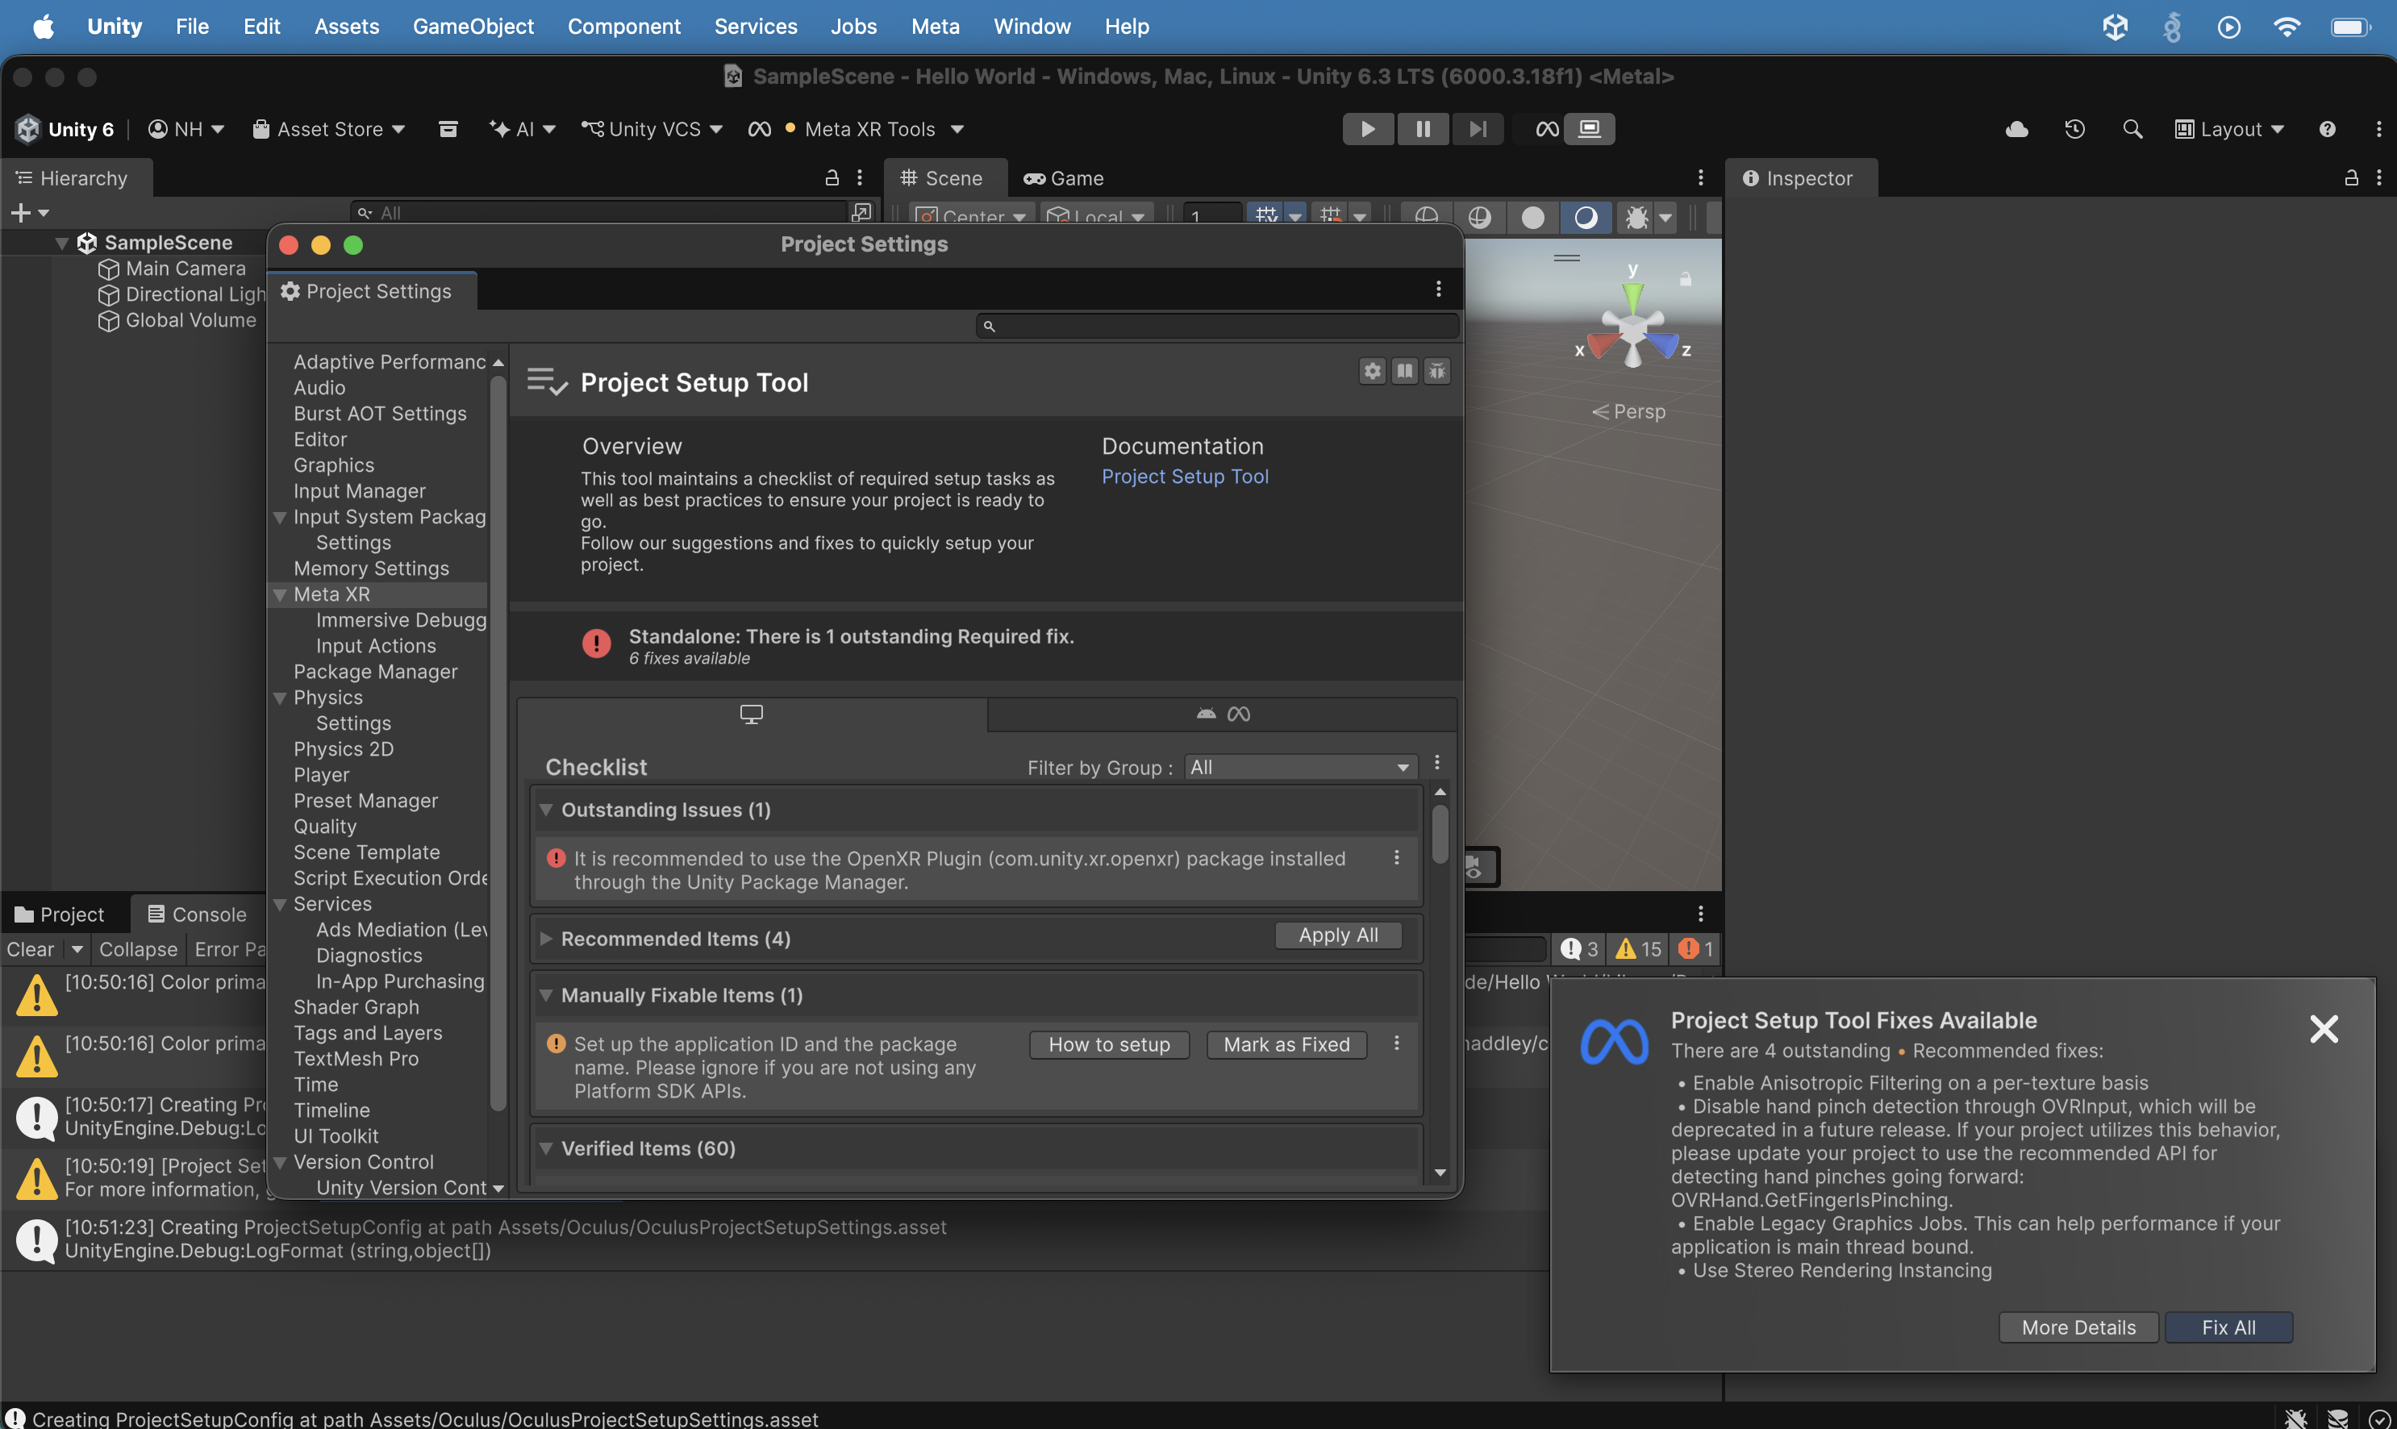Click Fix All in the notification
Viewport: 2397px width, 1429px height.
tap(2228, 1327)
